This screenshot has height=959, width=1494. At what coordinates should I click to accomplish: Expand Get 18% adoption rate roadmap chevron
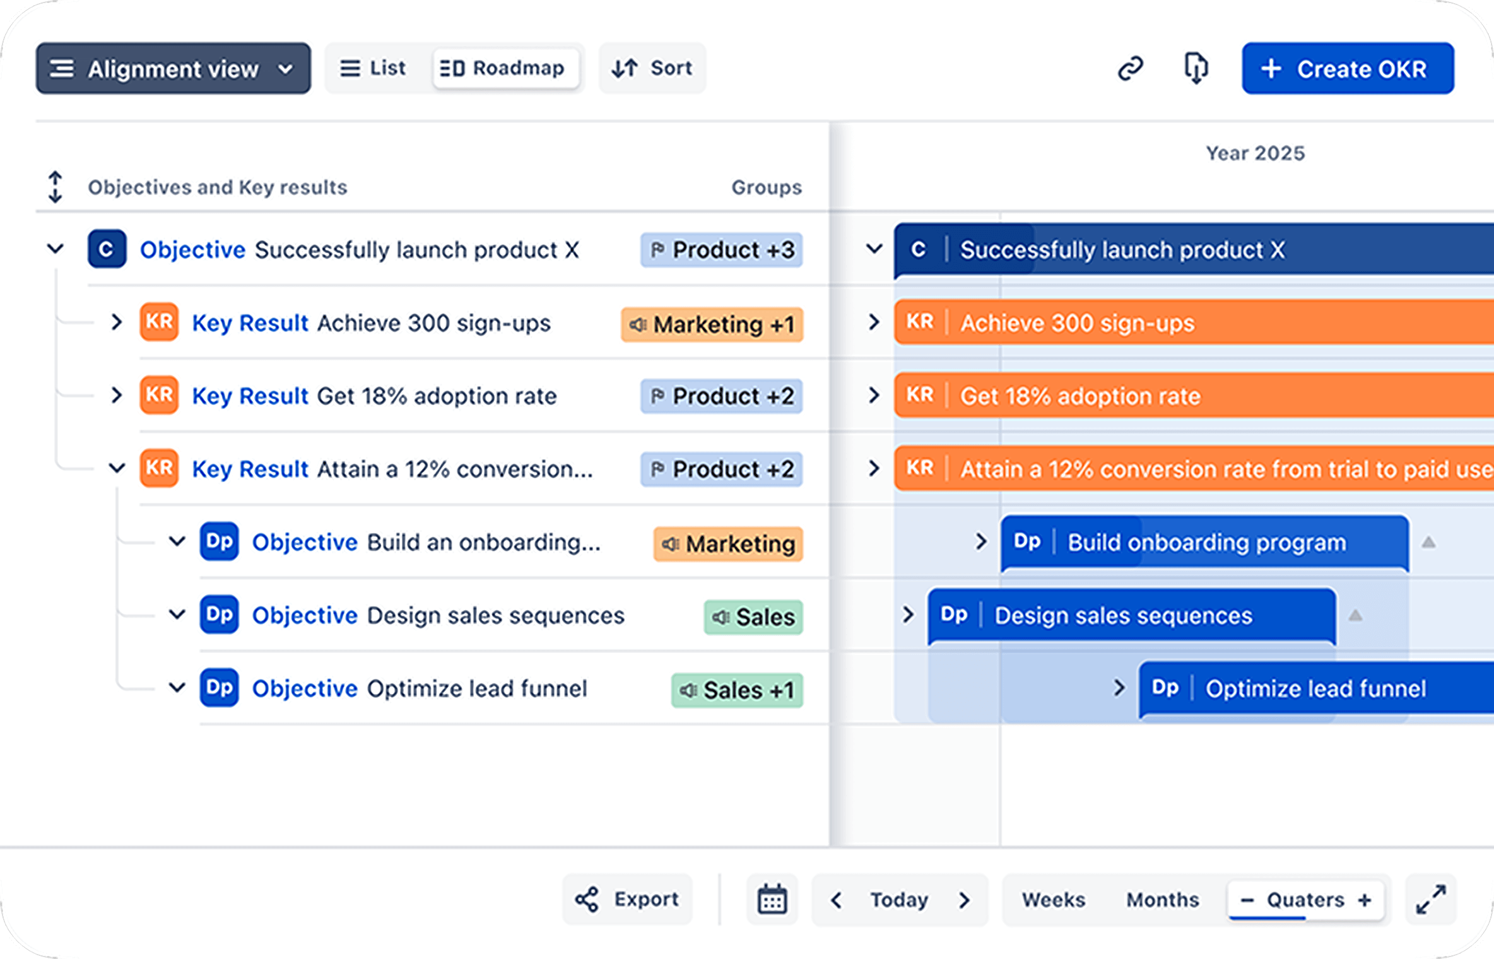[874, 395]
